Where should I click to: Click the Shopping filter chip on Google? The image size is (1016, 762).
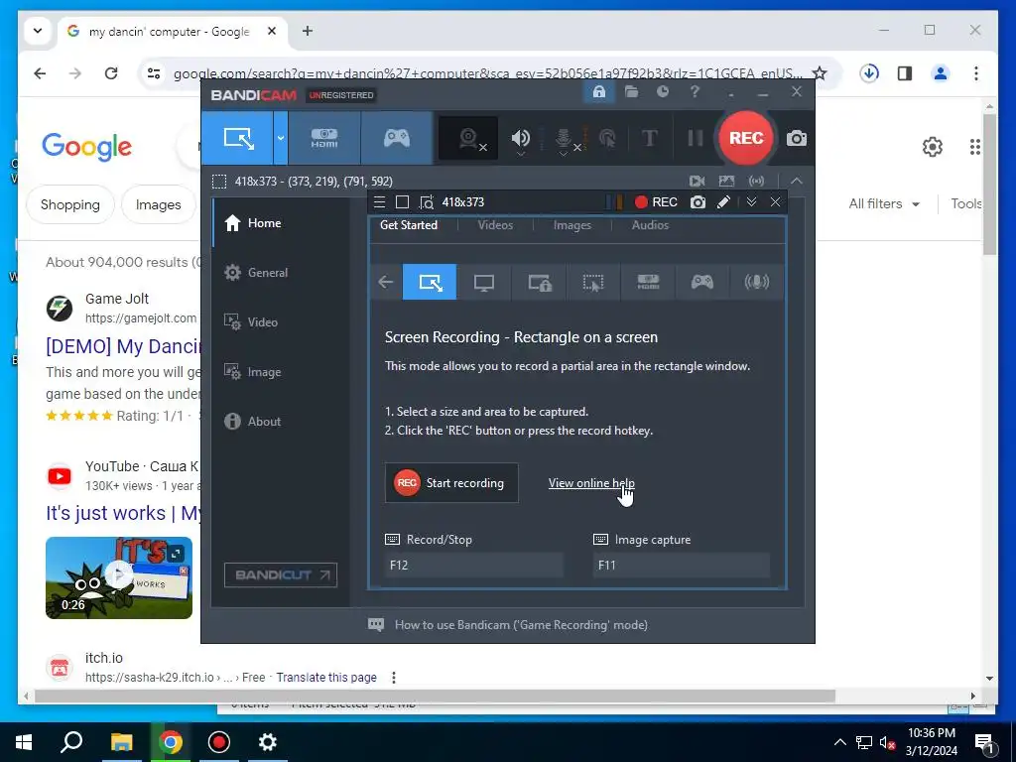coord(70,204)
